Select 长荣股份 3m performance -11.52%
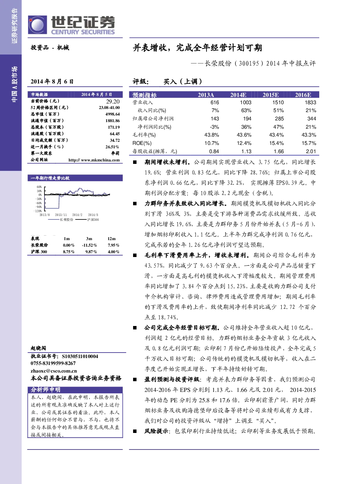This screenshot has width=342, height=484. point(89,245)
